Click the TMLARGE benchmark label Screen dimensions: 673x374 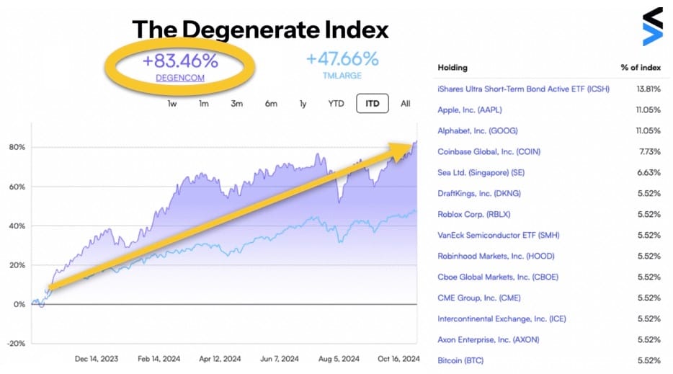point(342,76)
